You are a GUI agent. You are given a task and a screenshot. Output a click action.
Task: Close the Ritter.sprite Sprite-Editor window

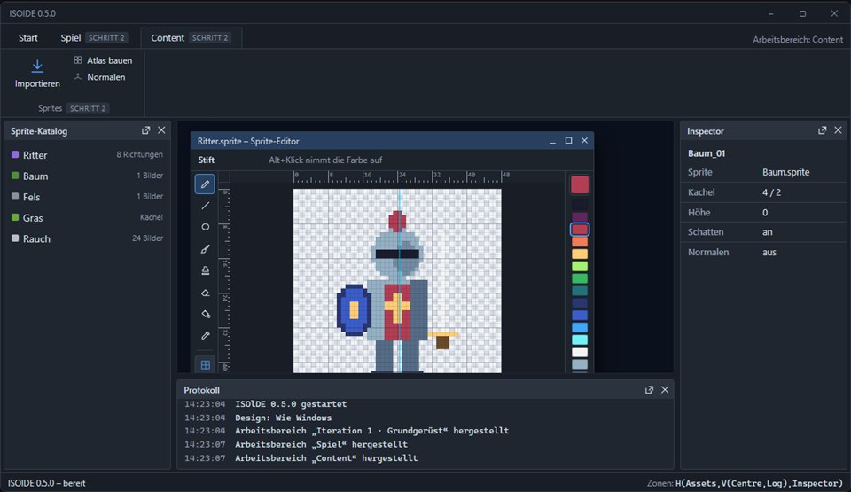pos(584,141)
